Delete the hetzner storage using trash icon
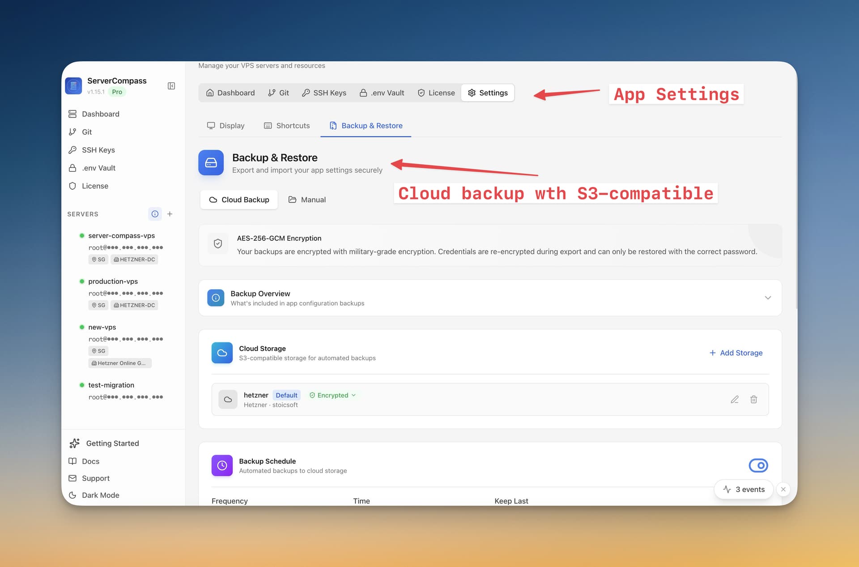This screenshot has height=567, width=859. coord(754,399)
